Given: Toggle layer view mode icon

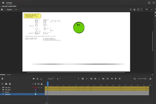Looking at the screenshot, I should point(2,79).
